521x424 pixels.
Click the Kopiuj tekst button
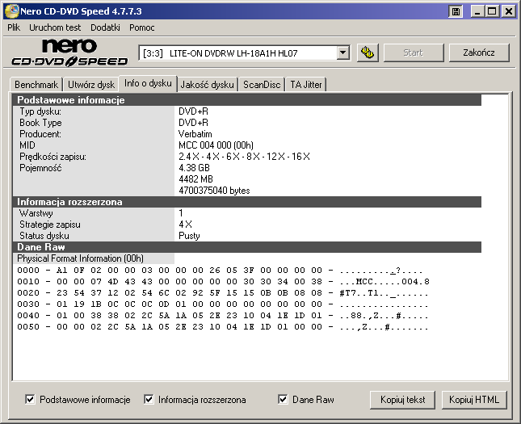[x=402, y=400]
